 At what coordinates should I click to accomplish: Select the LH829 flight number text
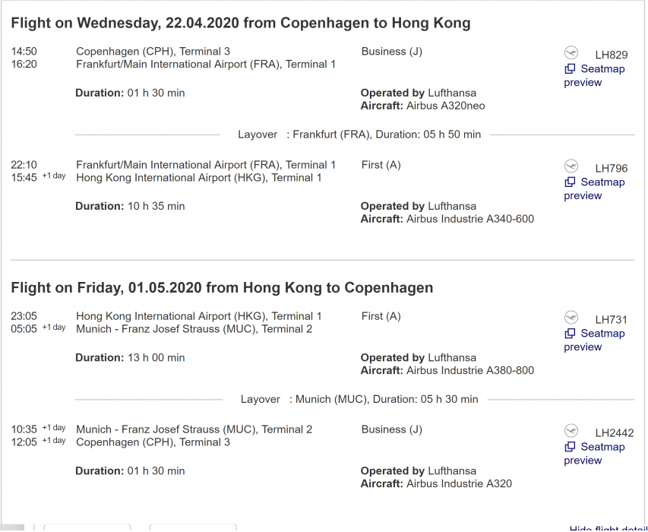[611, 55]
